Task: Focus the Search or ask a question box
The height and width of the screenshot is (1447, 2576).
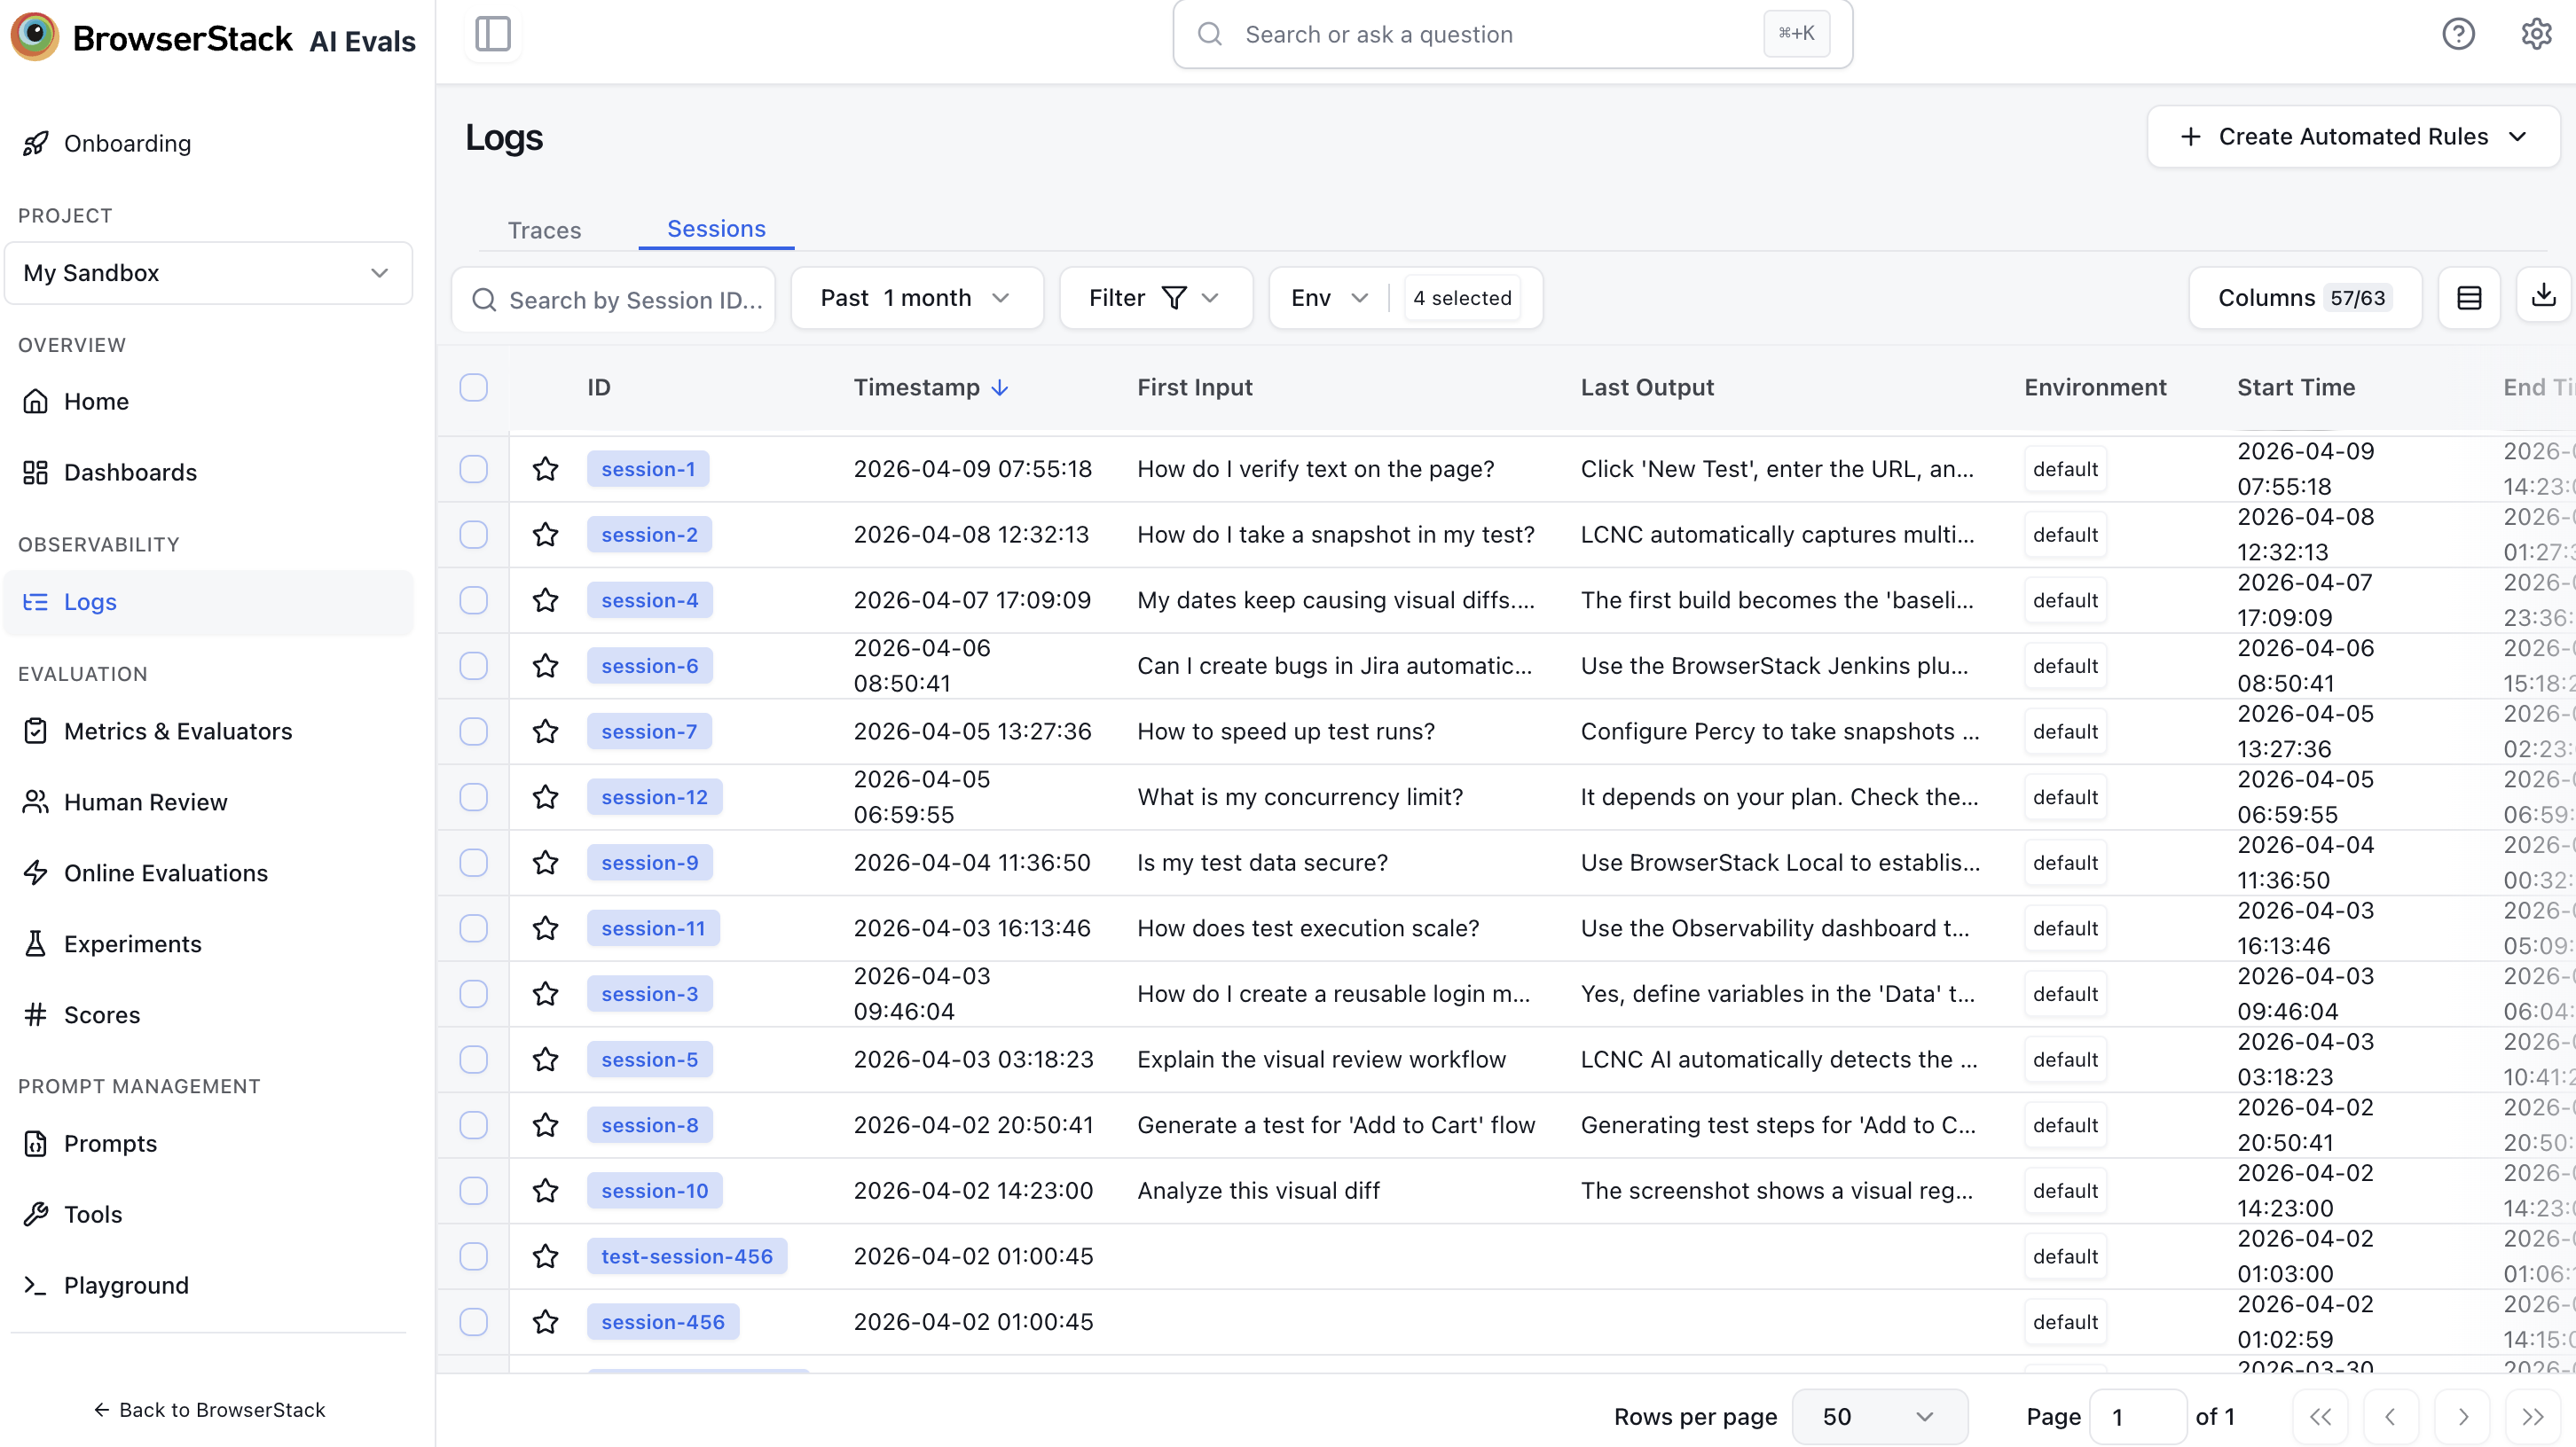Action: point(1512,34)
